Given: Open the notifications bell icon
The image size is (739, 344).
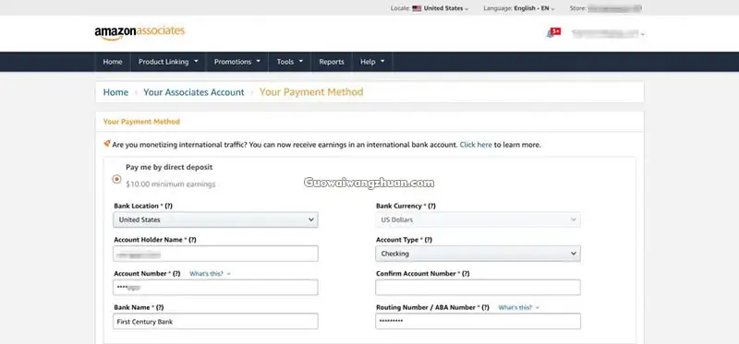Looking at the screenshot, I should click(x=550, y=34).
